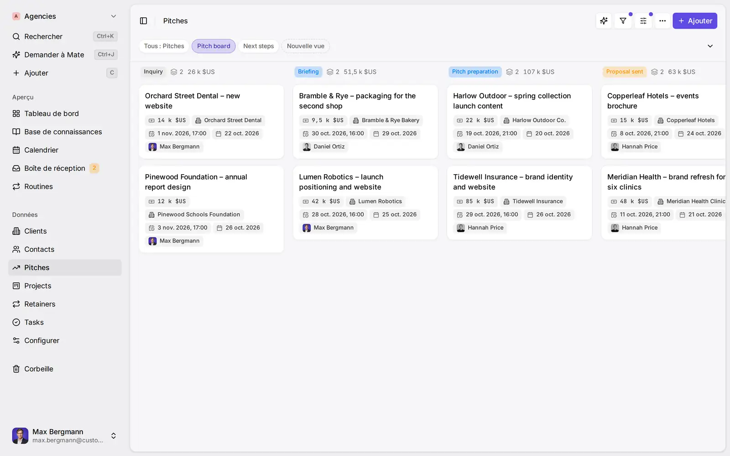Screen dimensions: 730x456
Task: Open Pitches in the sidebar
Action: coord(65,268)
